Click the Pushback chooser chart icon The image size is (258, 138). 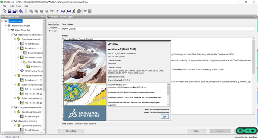[22, 57]
